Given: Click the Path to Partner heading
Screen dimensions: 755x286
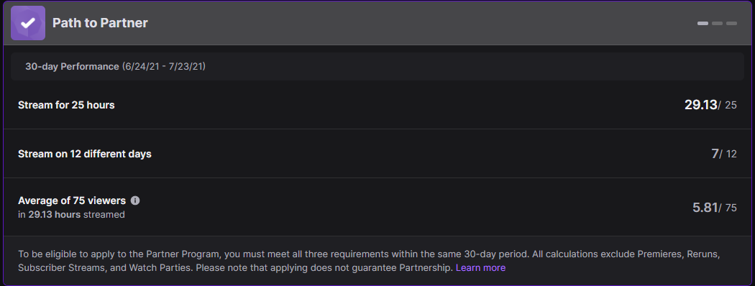Looking at the screenshot, I should coord(100,22).
